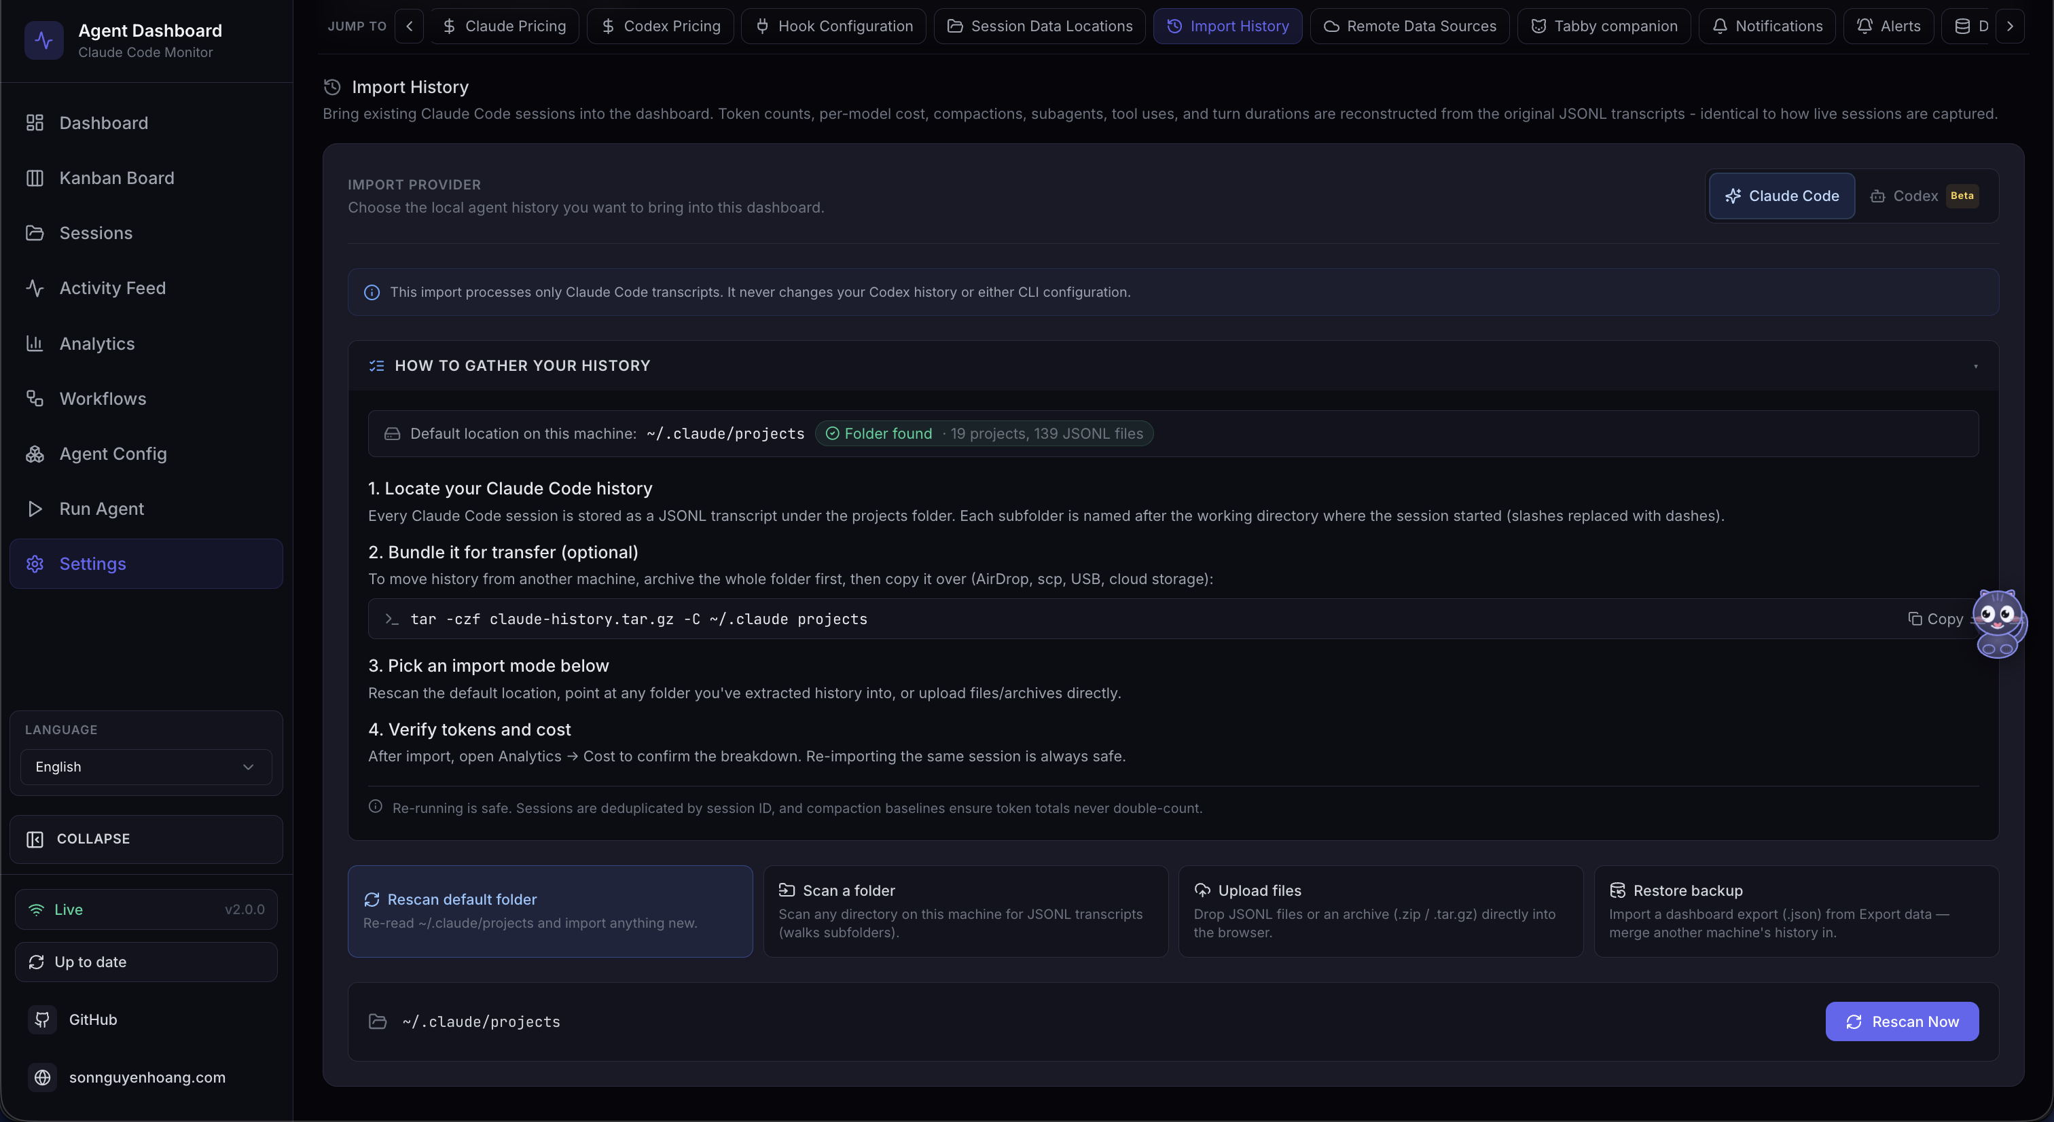This screenshot has width=2054, height=1122.
Task: Switch import provider to Codex Beta
Action: point(1924,196)
